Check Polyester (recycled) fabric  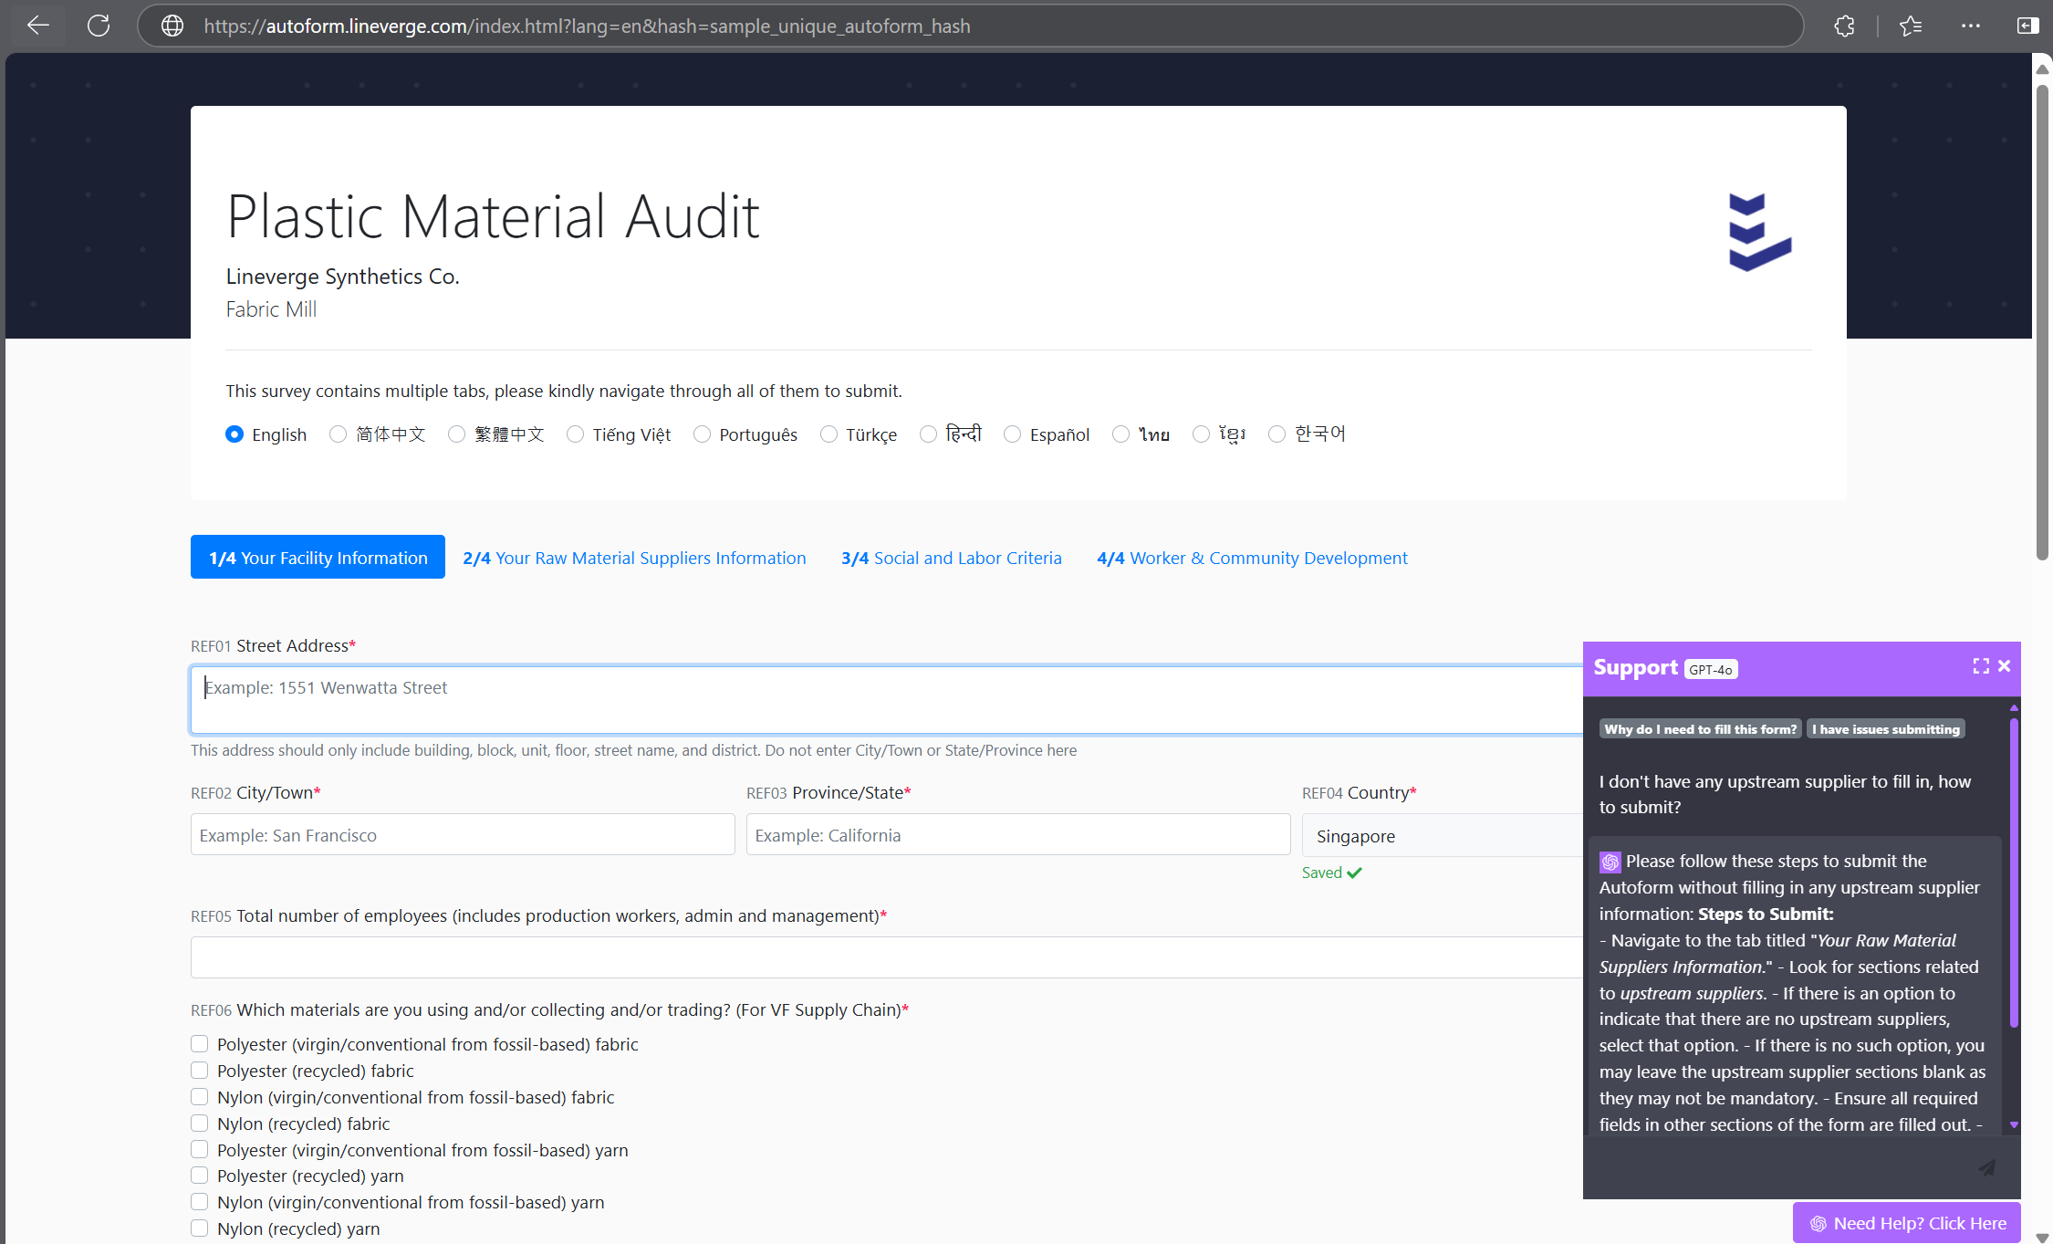200,1070
